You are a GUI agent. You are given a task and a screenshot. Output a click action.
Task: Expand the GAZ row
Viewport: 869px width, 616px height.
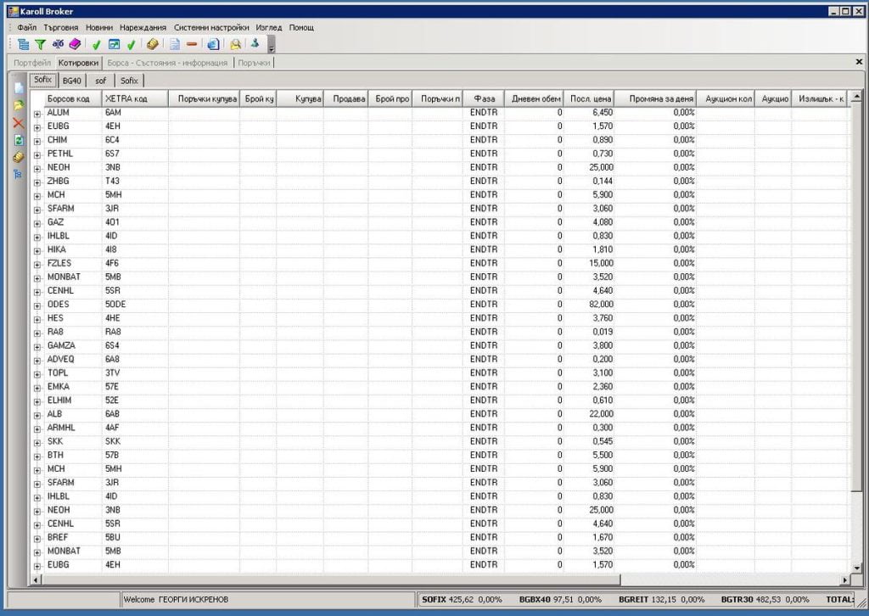pos(37,224)
